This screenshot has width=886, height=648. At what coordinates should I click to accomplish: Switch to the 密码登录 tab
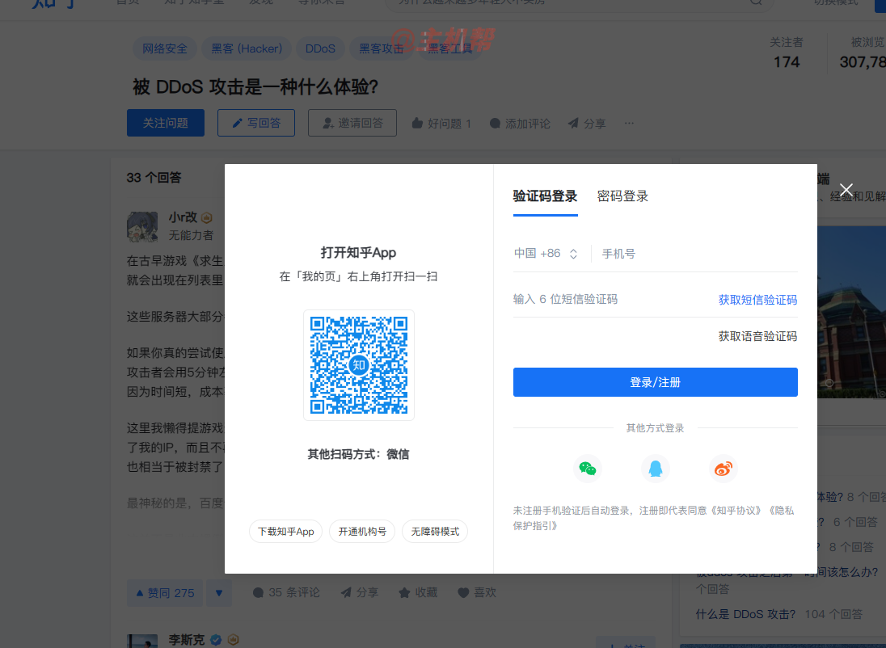(x=622, y=196)
